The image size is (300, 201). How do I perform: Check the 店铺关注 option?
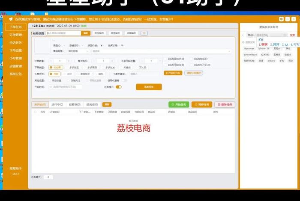coord(74,80)
